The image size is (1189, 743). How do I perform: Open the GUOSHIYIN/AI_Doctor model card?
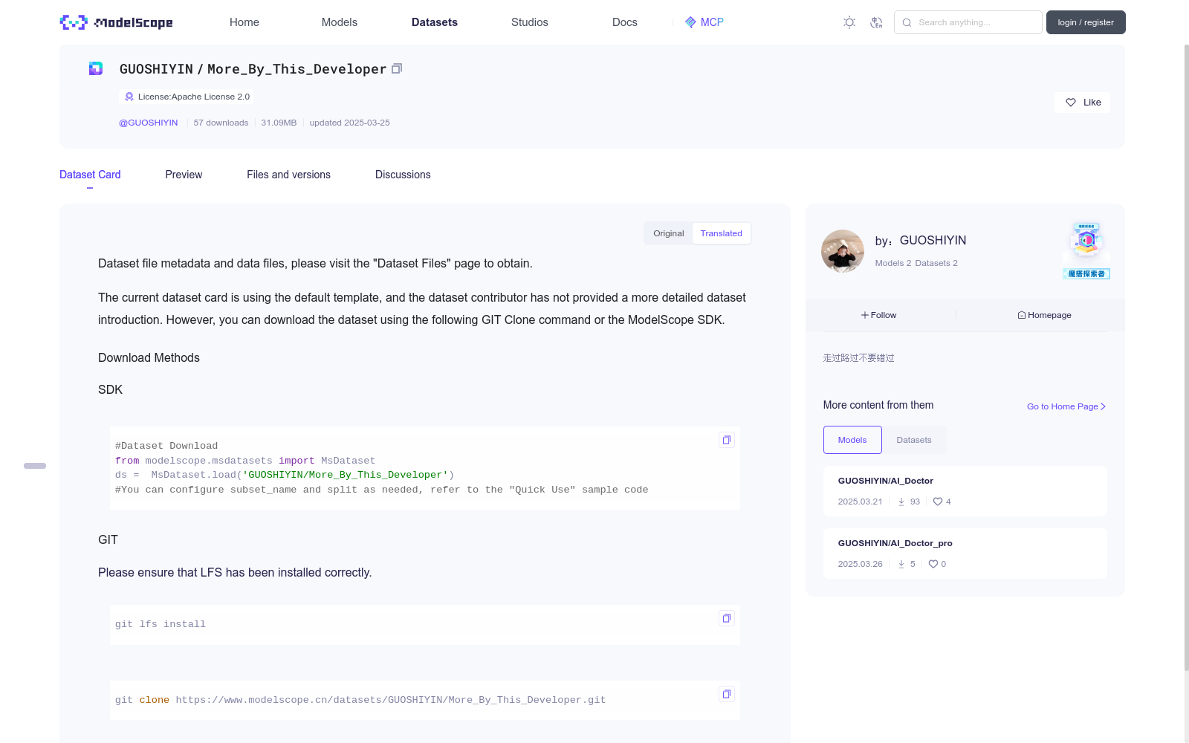(x=965, y=491)
